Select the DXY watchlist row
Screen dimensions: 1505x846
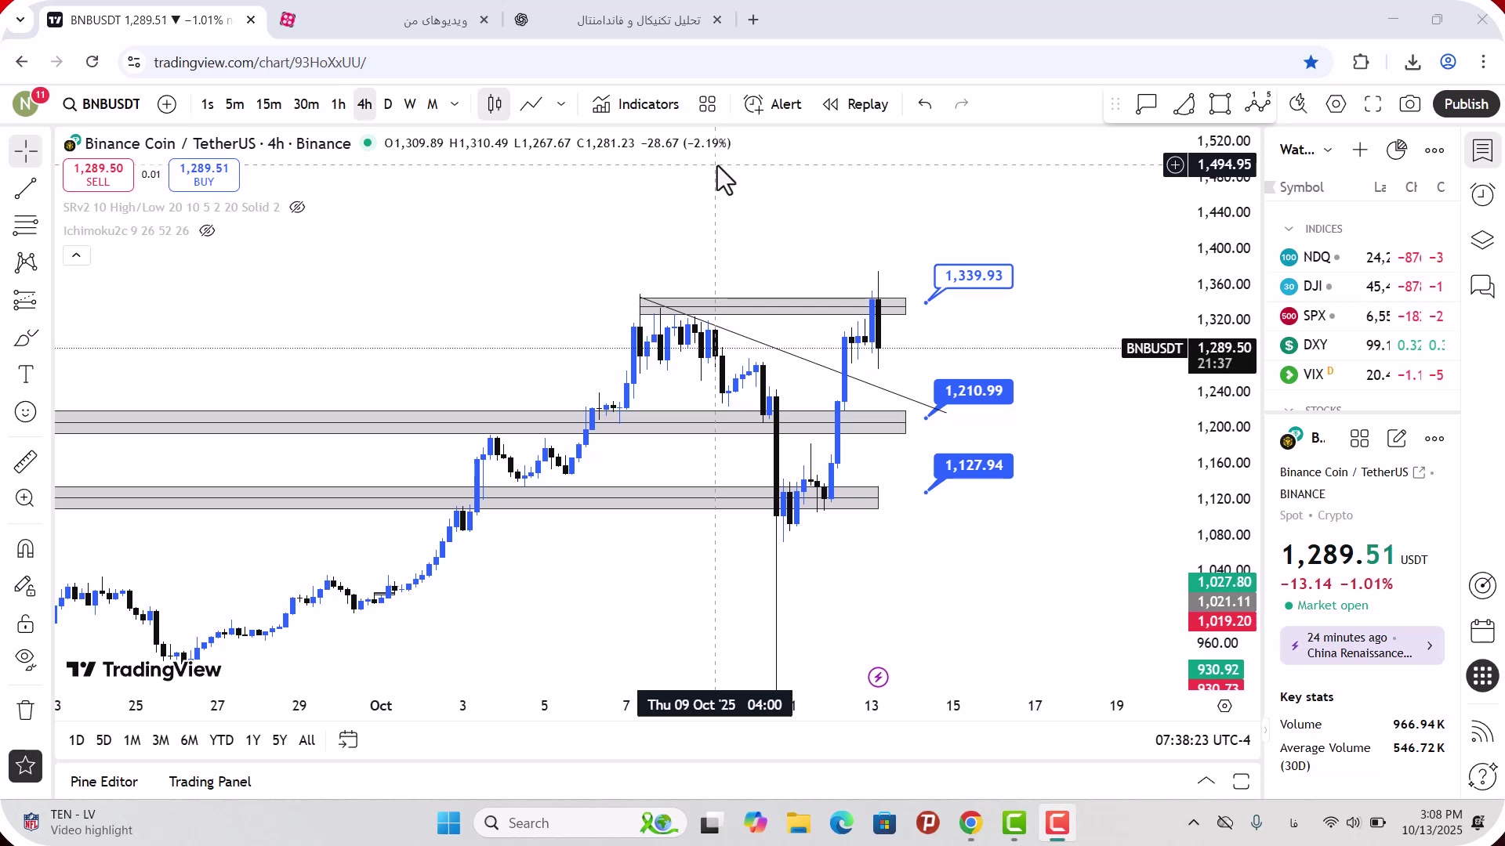point(1362,345)
